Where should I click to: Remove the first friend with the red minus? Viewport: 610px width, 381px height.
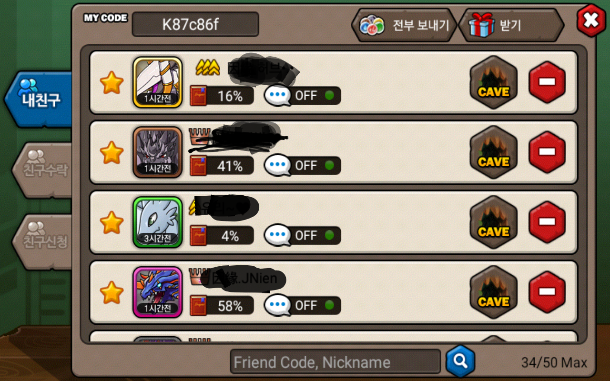coord(547,82)
